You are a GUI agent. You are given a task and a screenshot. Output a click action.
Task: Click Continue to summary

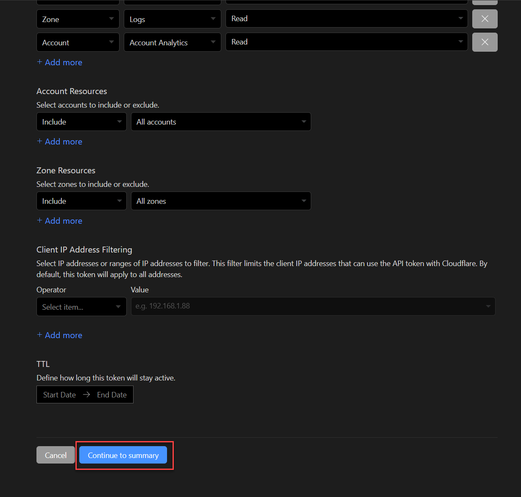click(123, 455)
